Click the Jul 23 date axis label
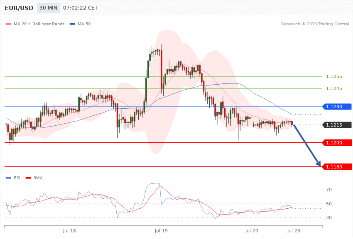Viewport: 353px width, 239px height. point(294,231)
